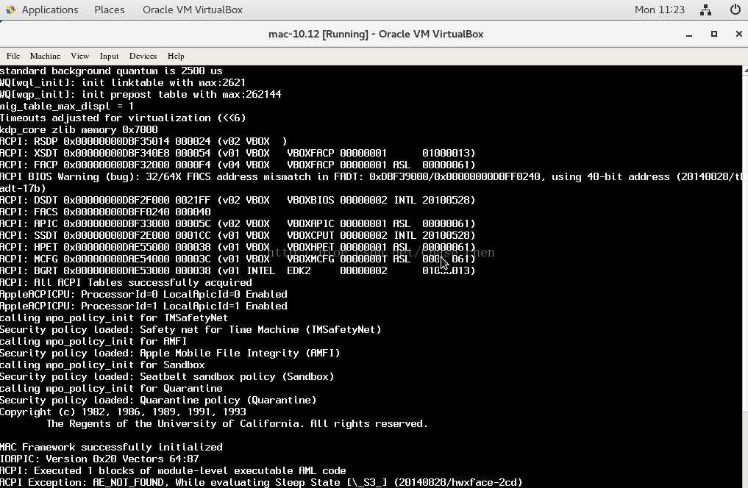The width and height of the screenshot is (748, 488).
Task: Click the 'Copyright (c) 1982, 1986' line
Action: [x=123, y=412]
